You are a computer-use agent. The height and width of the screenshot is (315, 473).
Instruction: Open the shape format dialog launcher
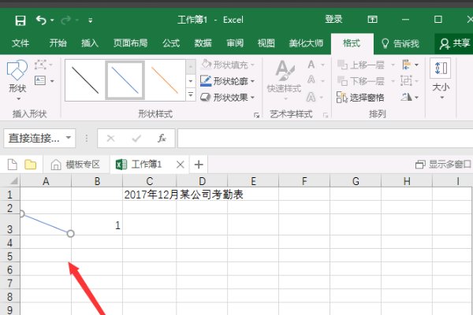pyautogui.click(x=256, y=115)
